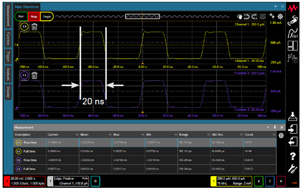Click the F3 ground reference marker
This screenshot has height=190, width=302.
[x=16, y=109]
